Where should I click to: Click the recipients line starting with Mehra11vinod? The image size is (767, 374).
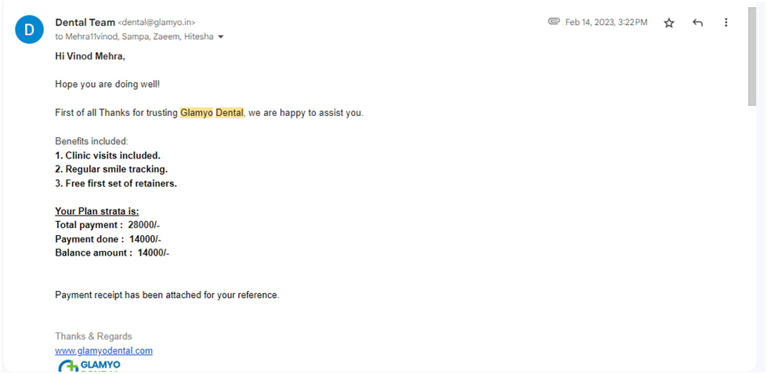click(135, 37)
